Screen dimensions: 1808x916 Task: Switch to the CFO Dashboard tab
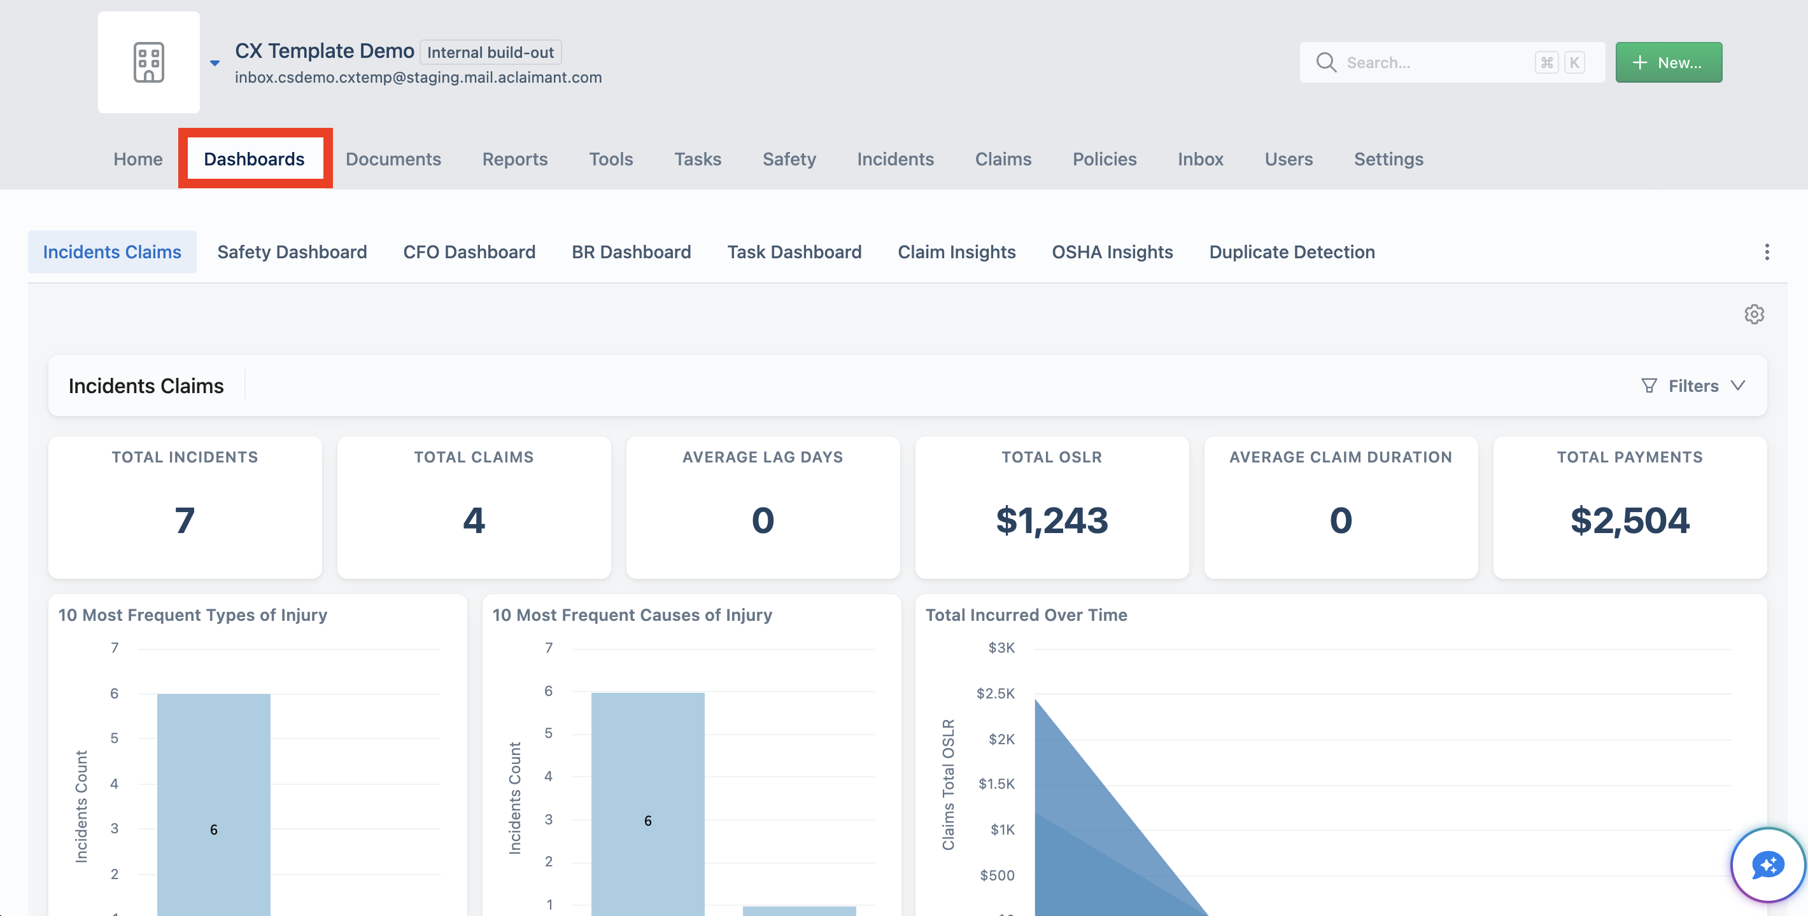pos(469,252)
